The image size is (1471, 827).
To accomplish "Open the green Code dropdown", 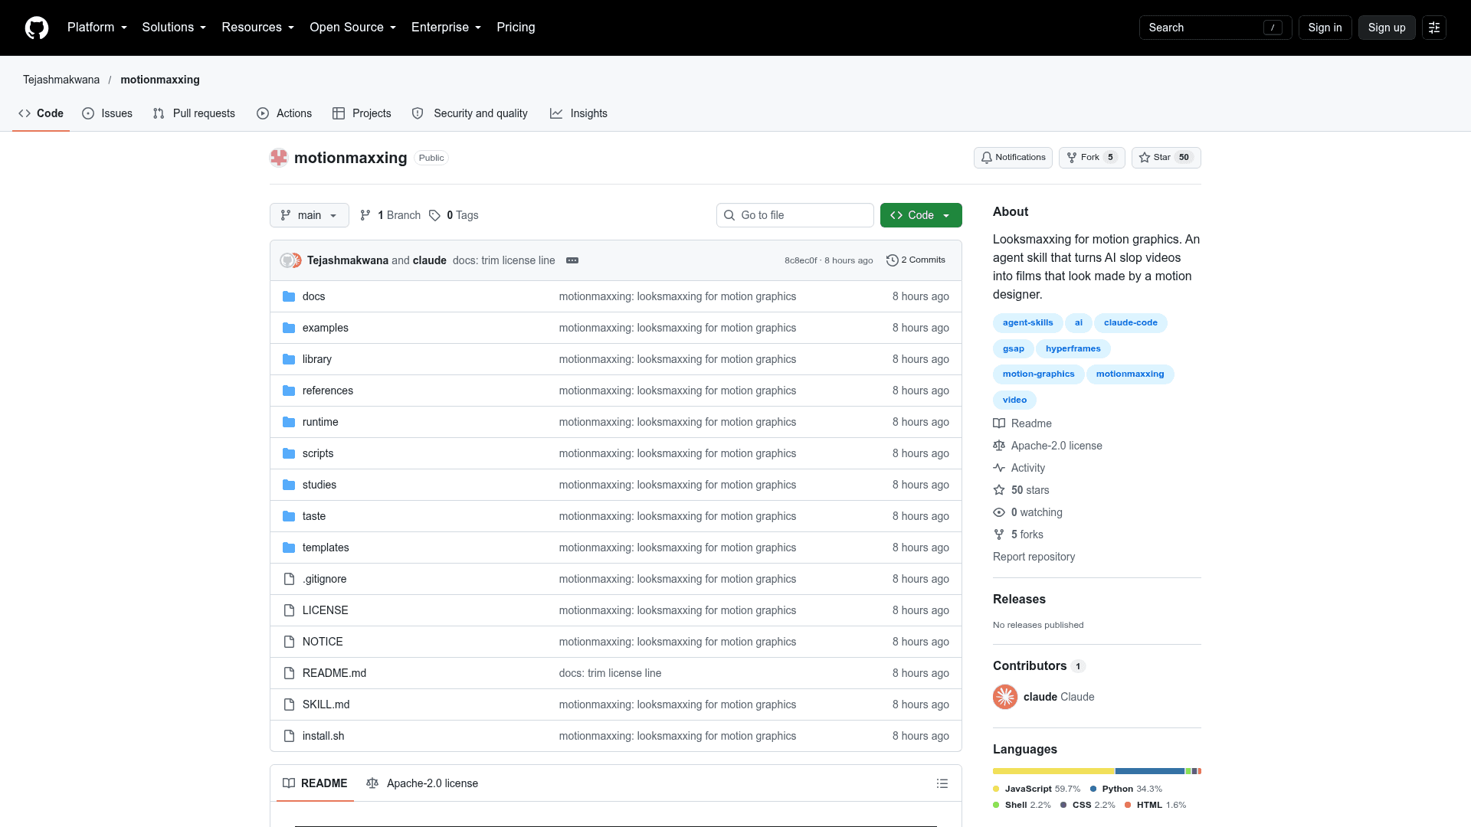I will click(921, 215).
